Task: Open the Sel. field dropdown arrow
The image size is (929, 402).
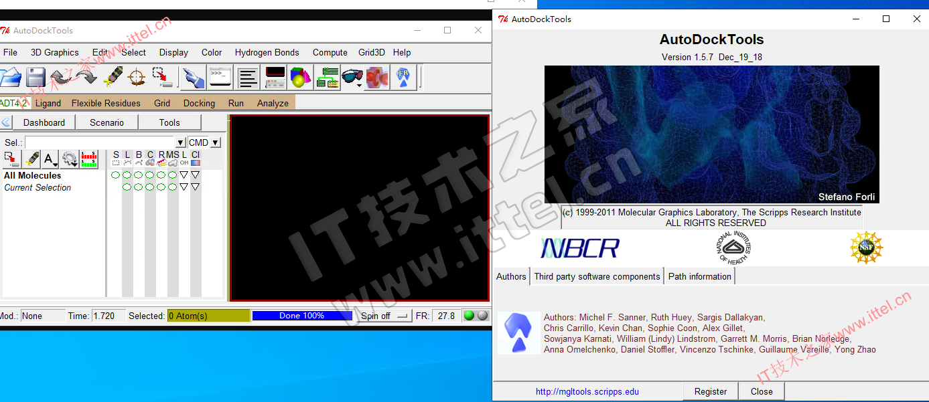Action: pyautogui.click(x=180, y=142)
